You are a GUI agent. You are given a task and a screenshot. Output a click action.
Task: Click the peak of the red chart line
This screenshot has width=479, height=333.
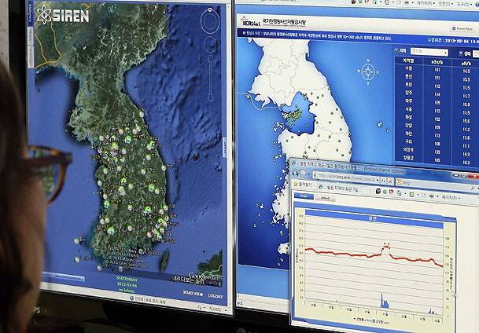coord(385,245)
